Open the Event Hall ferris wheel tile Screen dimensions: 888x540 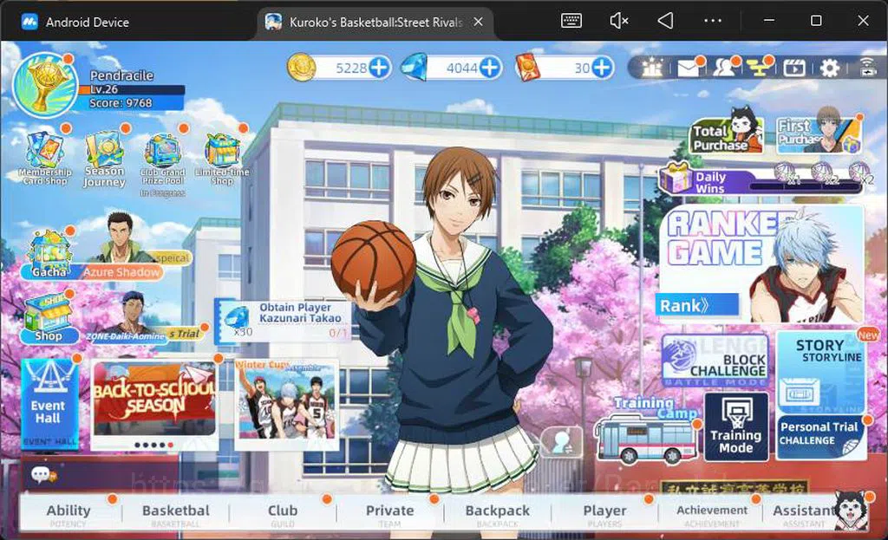click(49, 403)
